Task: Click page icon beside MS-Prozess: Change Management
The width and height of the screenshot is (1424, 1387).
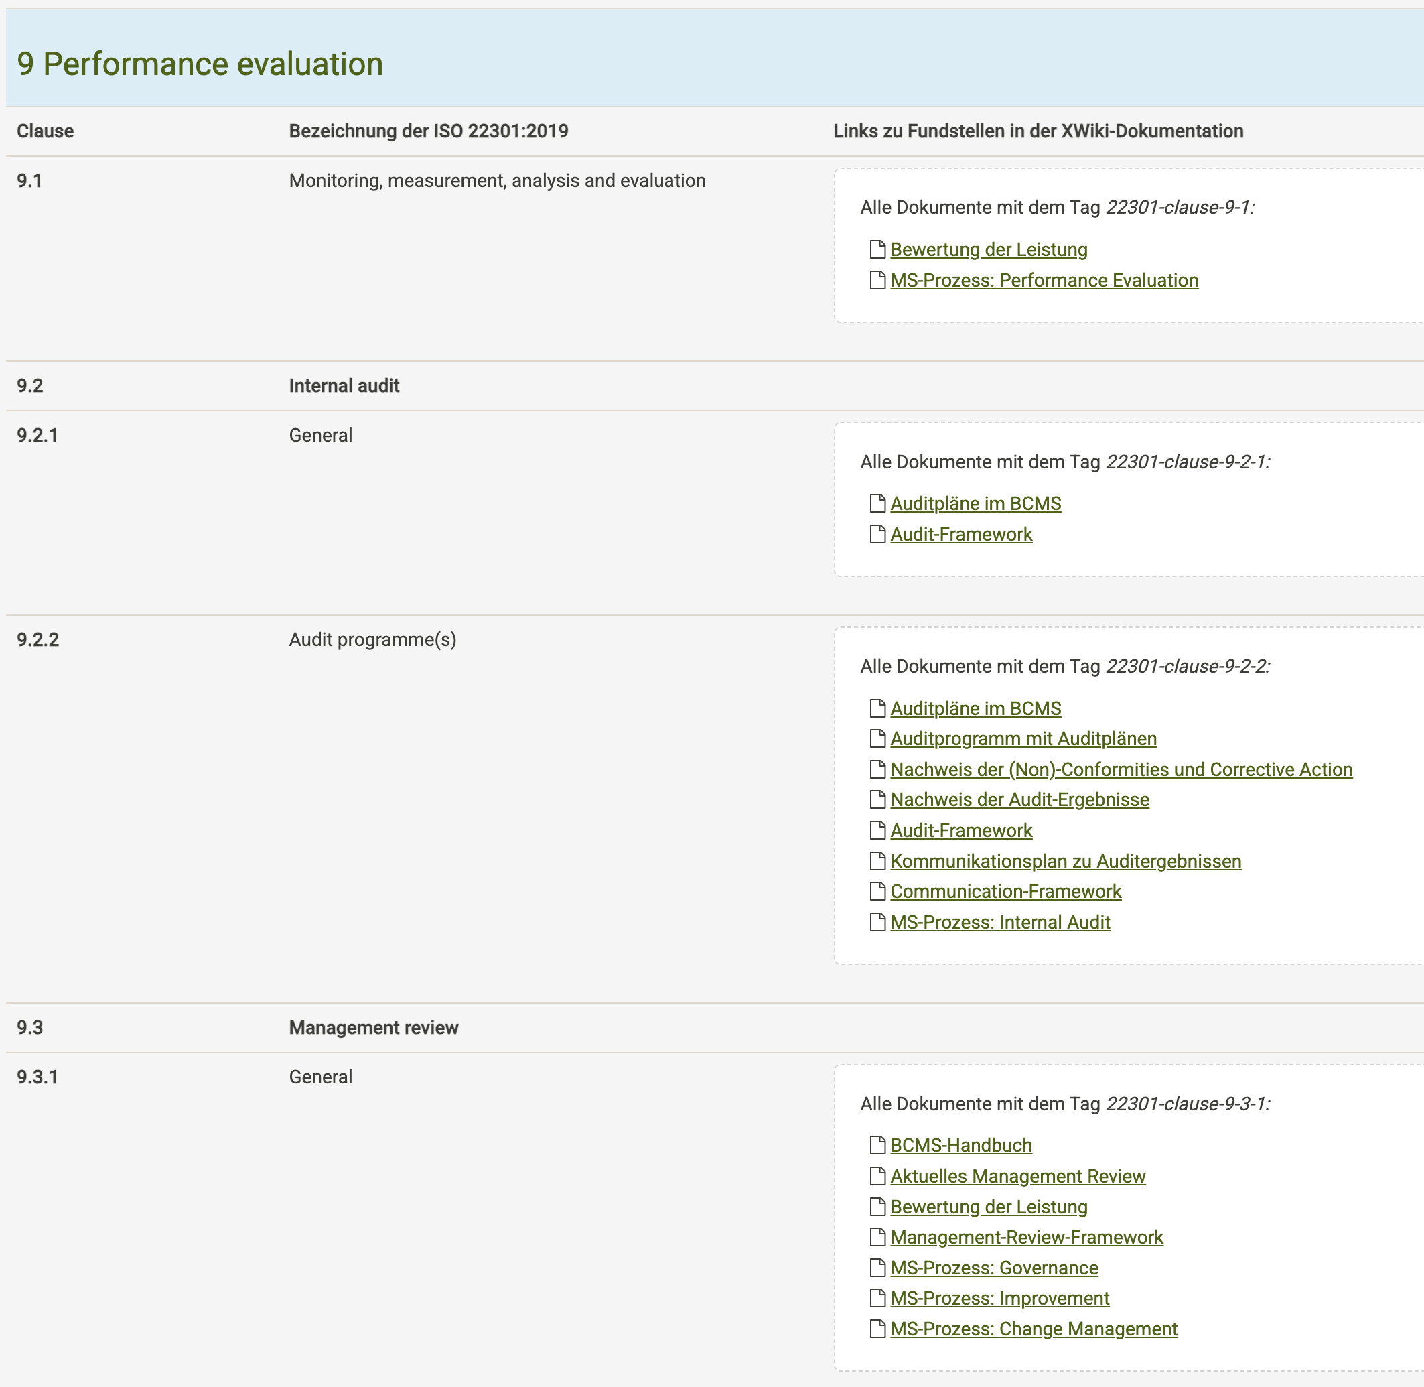Action: pos(877,1329)
